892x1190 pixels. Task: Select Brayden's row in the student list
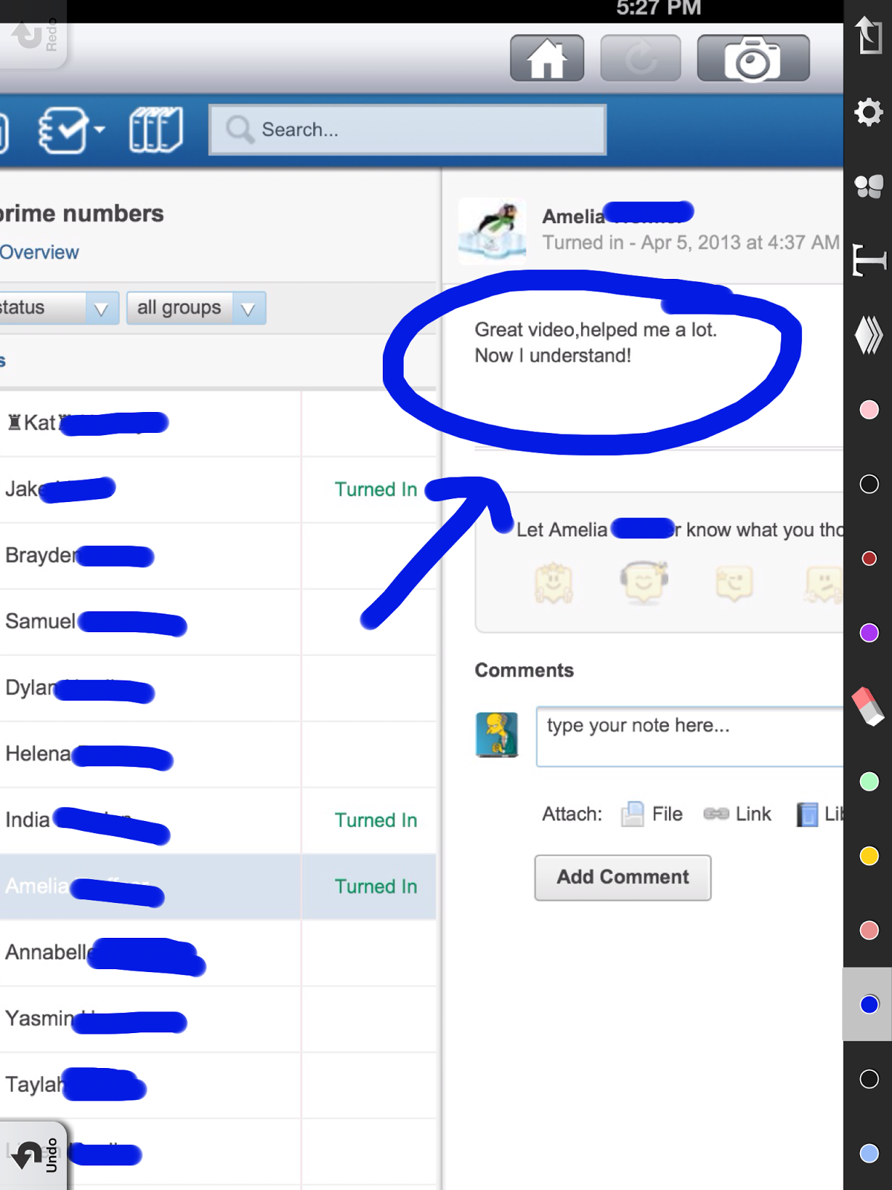pos(218,556)
